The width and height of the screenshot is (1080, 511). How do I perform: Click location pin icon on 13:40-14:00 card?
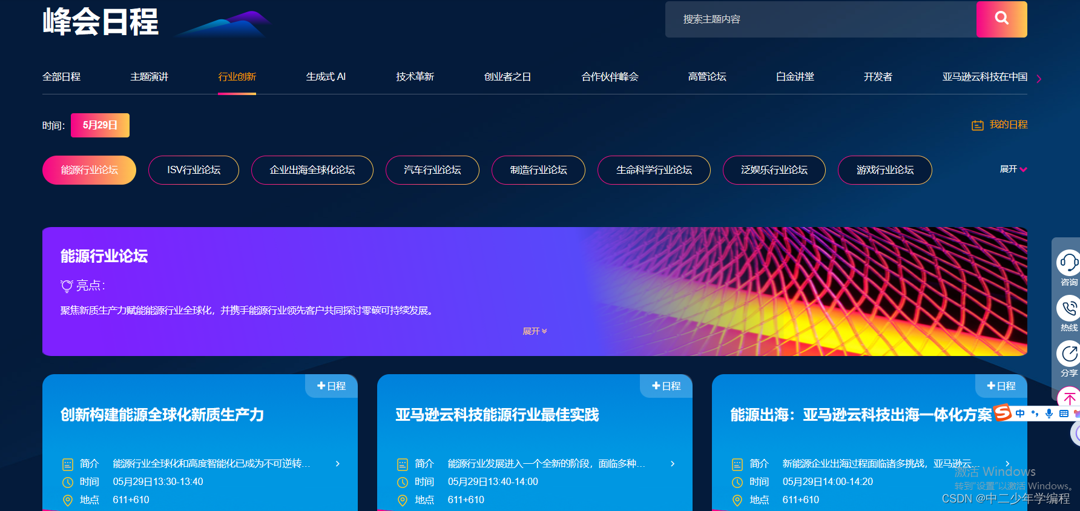[x=403, y=501]
